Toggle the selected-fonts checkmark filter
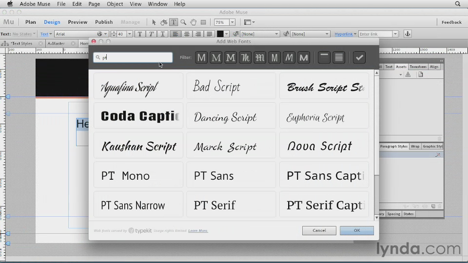468x263 pixels. tap(359, 58)
